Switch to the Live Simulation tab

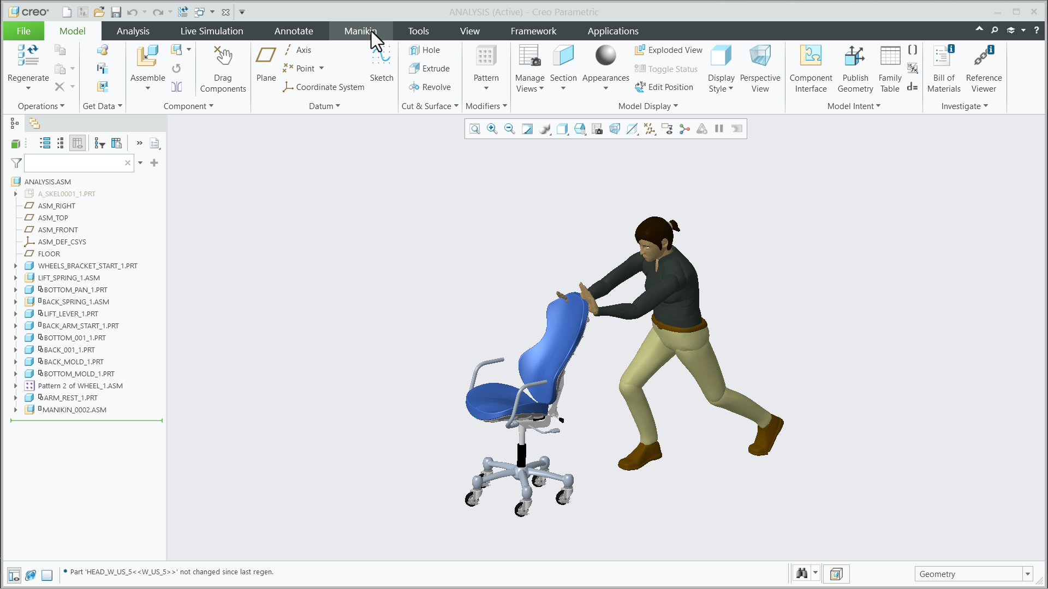pos(212,31)
